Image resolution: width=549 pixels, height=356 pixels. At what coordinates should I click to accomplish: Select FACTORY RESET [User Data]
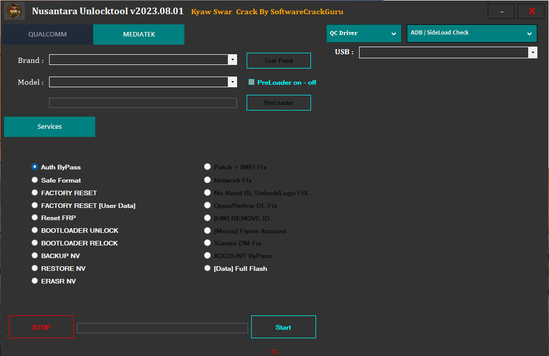point(34,205)
